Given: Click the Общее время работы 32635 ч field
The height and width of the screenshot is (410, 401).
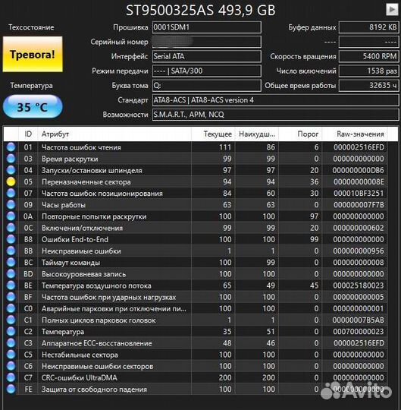Looking at the screenshot, I should point(368,86).
